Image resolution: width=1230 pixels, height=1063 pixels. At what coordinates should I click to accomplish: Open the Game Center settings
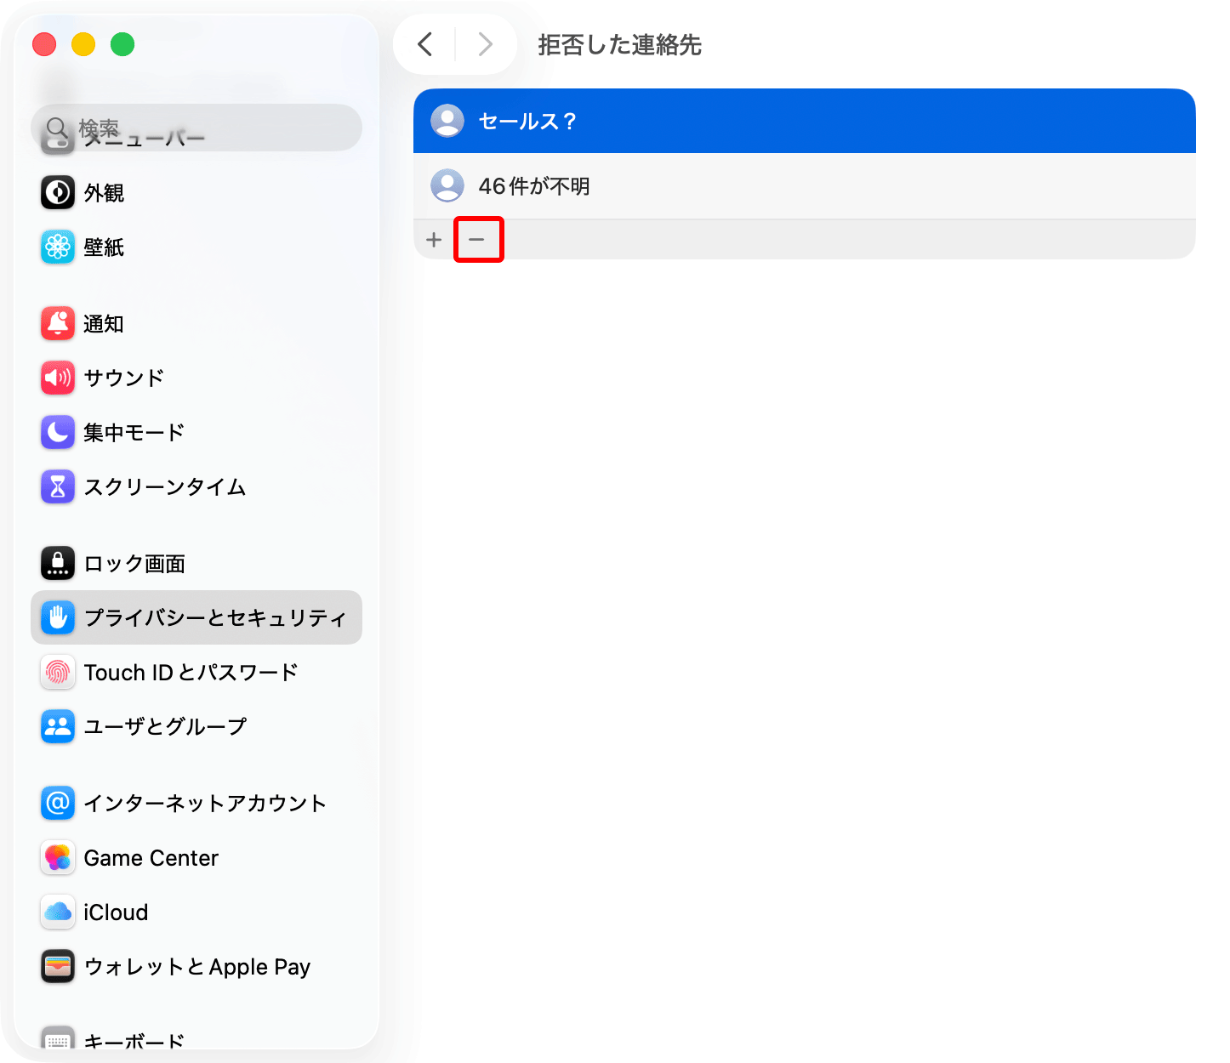click(151, 857)
